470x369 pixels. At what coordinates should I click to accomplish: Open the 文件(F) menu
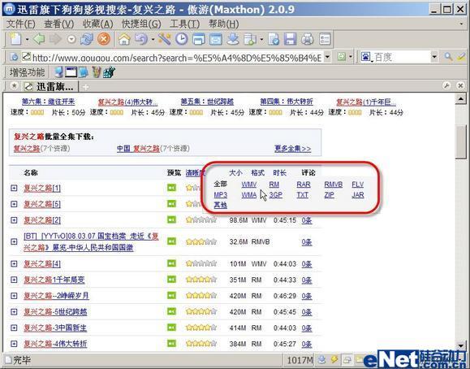click(x=21, y=24)
